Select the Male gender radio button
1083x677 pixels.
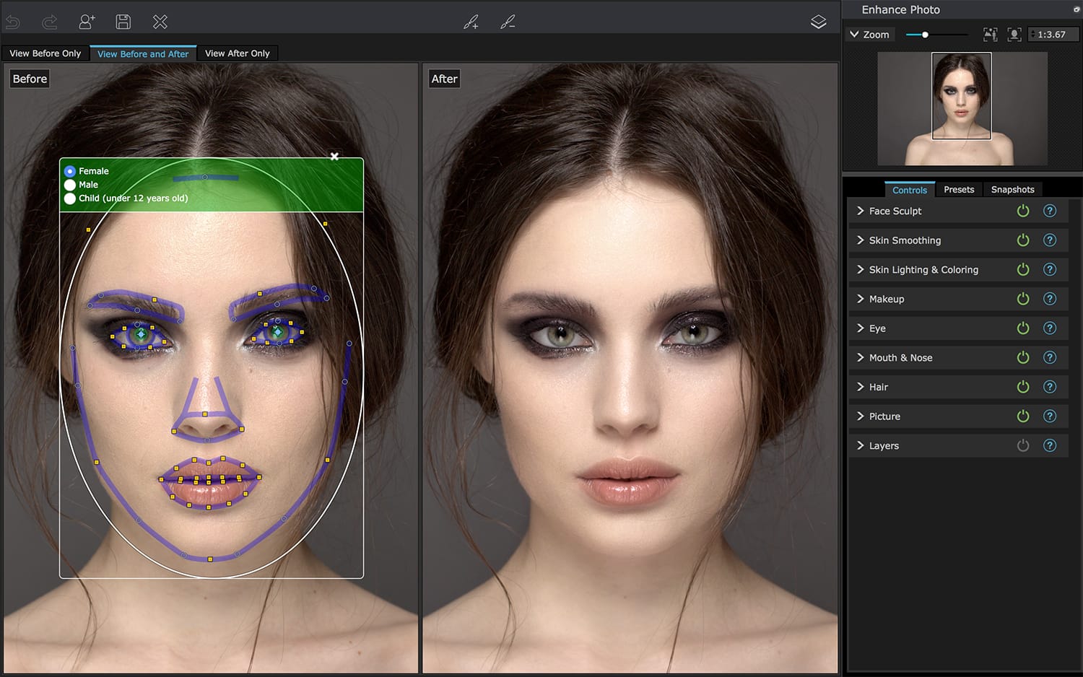[69, 184]
